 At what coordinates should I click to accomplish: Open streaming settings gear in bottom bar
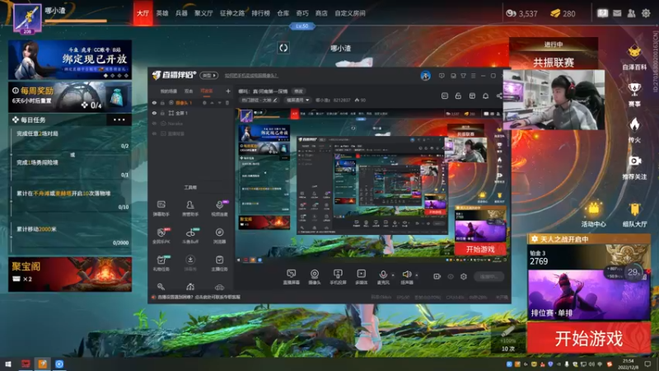click(x=464, y=276)
